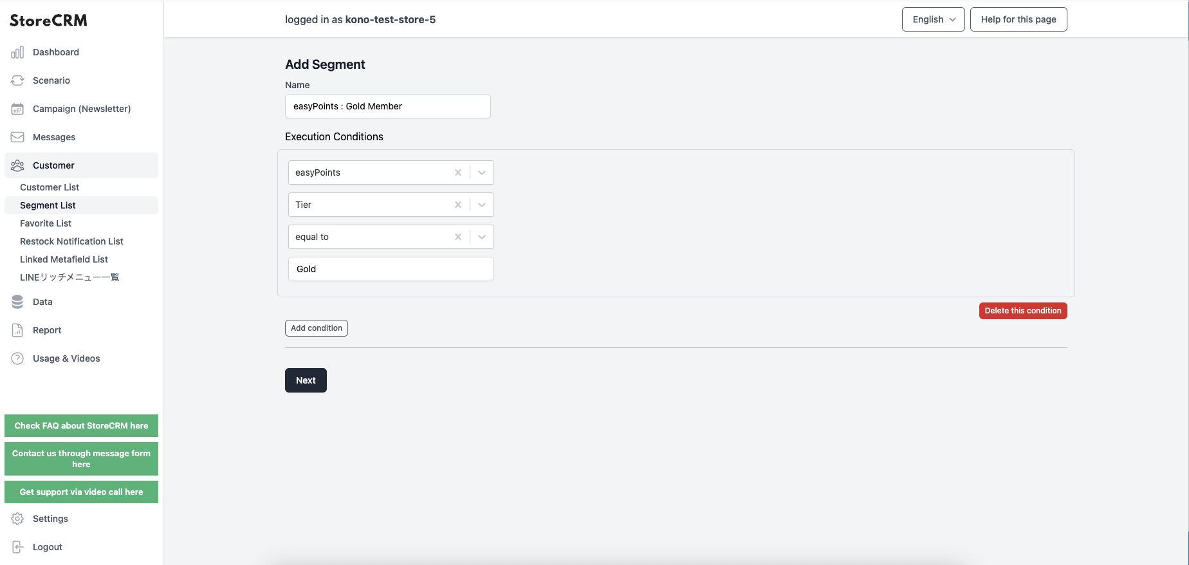Click Help for this page button
Screen dimensions: 1189x565
coord(1018,19)
